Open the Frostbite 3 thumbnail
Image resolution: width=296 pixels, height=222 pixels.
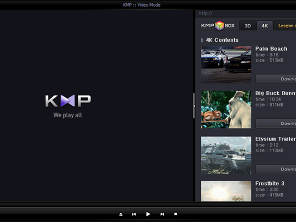226,191
